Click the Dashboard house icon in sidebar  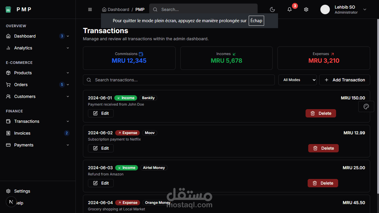pos(8,36)
